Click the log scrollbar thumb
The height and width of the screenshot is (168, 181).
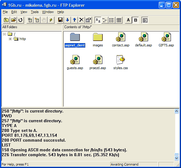point(177,154)
